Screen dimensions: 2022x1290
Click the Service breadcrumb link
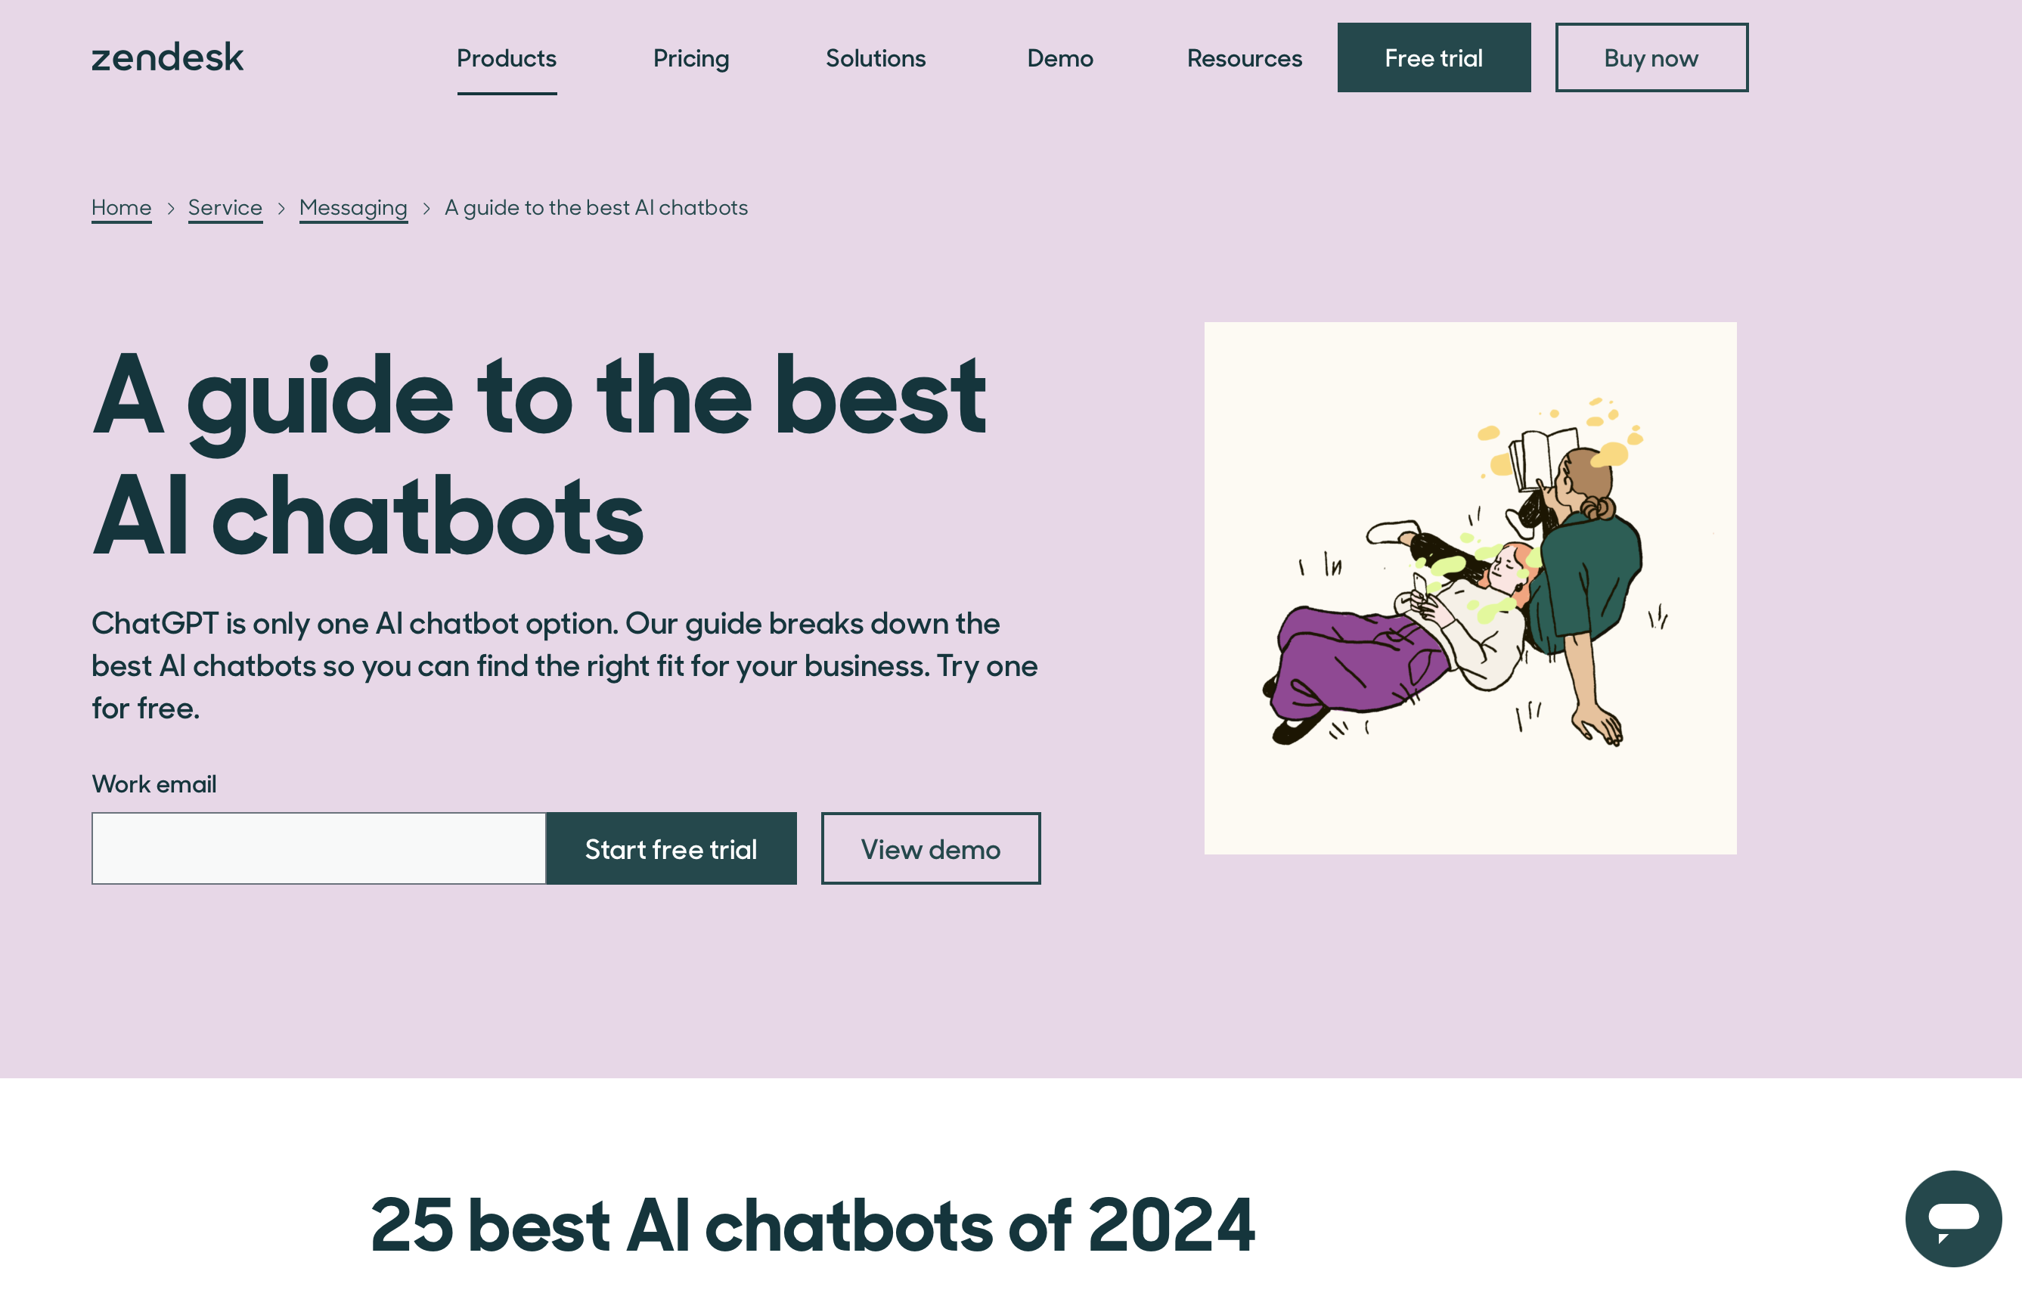pos(224,206)
